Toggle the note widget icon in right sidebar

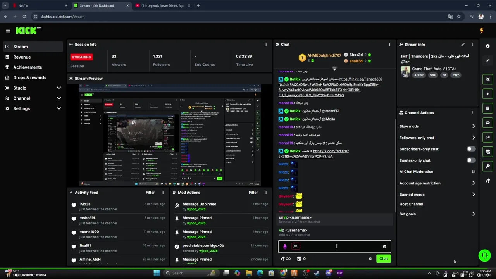click(487, 108)
